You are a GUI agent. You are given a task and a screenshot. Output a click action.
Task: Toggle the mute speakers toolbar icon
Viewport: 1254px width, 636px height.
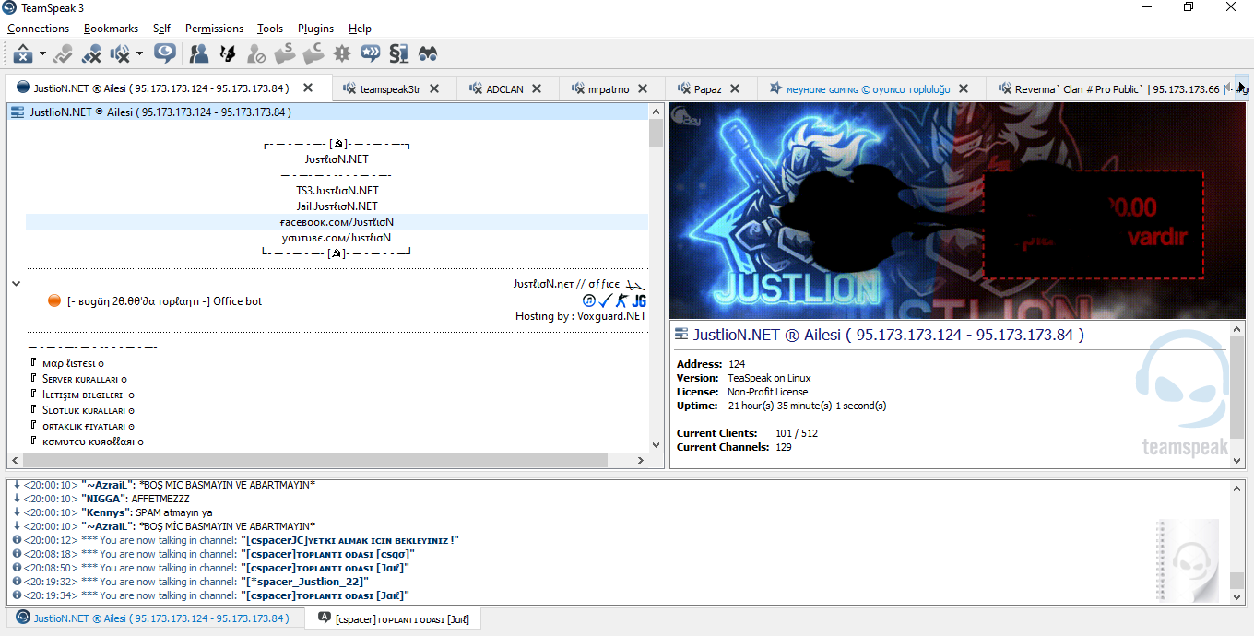(x=120, y=53)
